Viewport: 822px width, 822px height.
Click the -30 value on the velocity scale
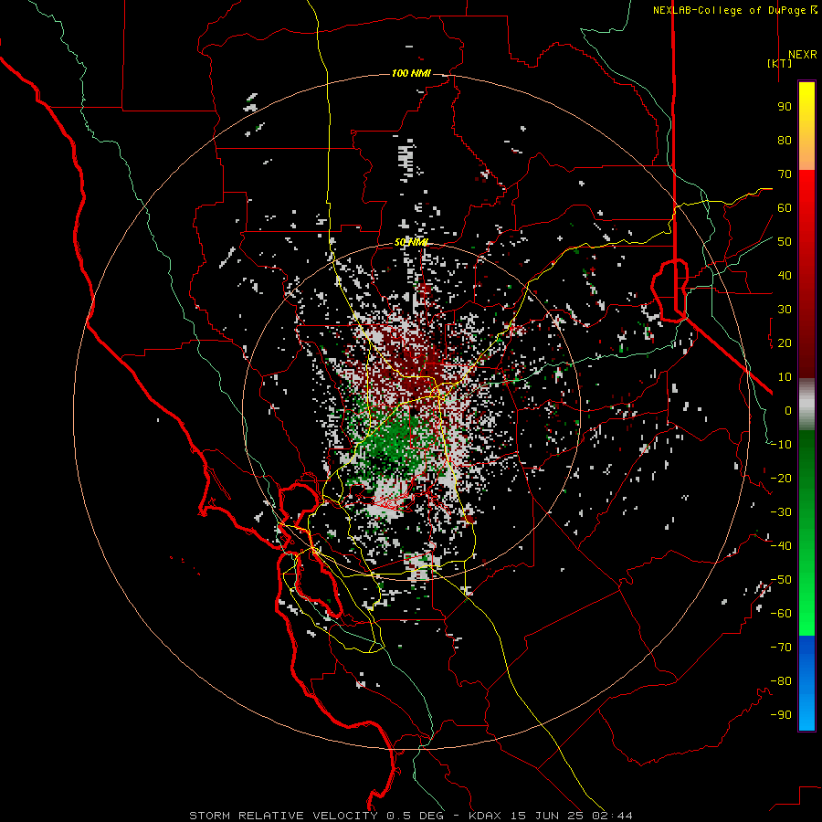[x=781, y=512]
